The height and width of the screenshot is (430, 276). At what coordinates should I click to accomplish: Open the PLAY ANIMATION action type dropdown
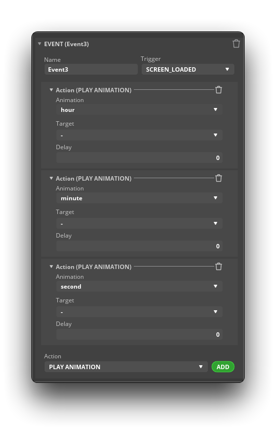126,367
